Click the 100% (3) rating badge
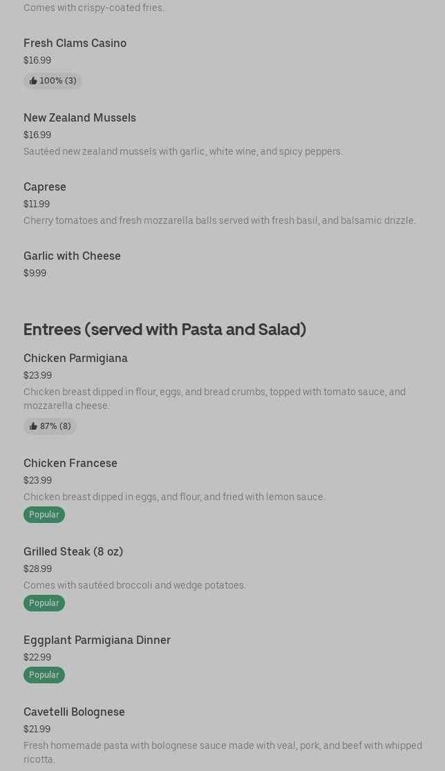 (x=57, y=81)
